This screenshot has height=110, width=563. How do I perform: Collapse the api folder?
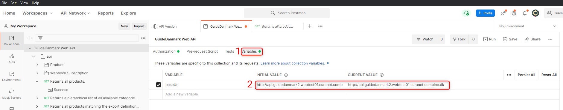(x=34, y=56)
